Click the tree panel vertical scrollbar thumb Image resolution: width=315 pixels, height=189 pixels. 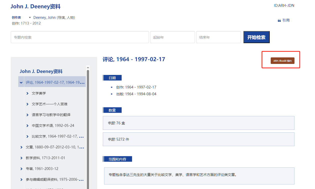(x=88, y=129)
